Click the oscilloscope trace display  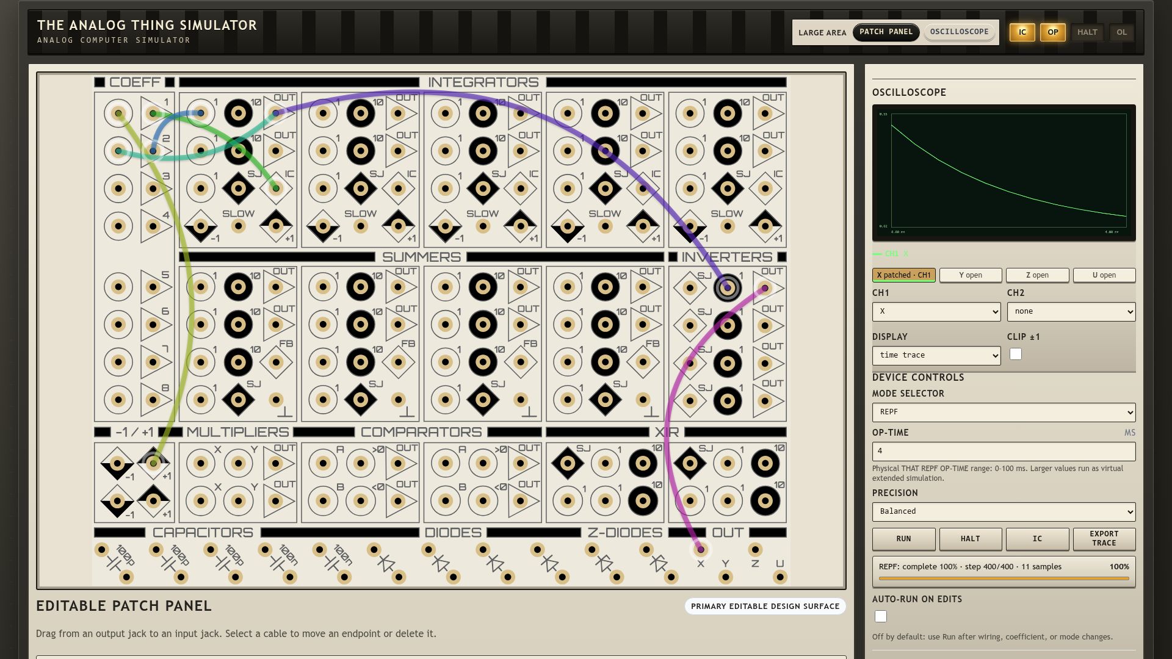point(1004,173)
